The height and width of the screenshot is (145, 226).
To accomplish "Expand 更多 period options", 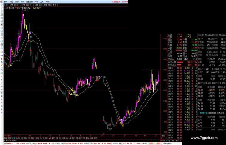I will [55, 5].
